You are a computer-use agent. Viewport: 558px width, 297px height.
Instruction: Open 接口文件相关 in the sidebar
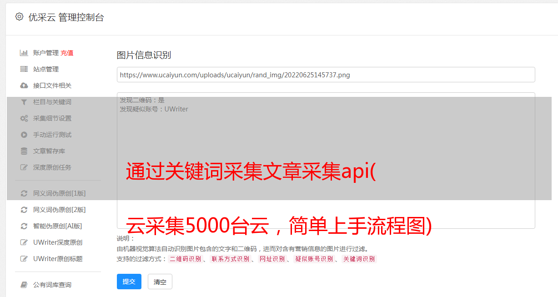tap(52, 86)
